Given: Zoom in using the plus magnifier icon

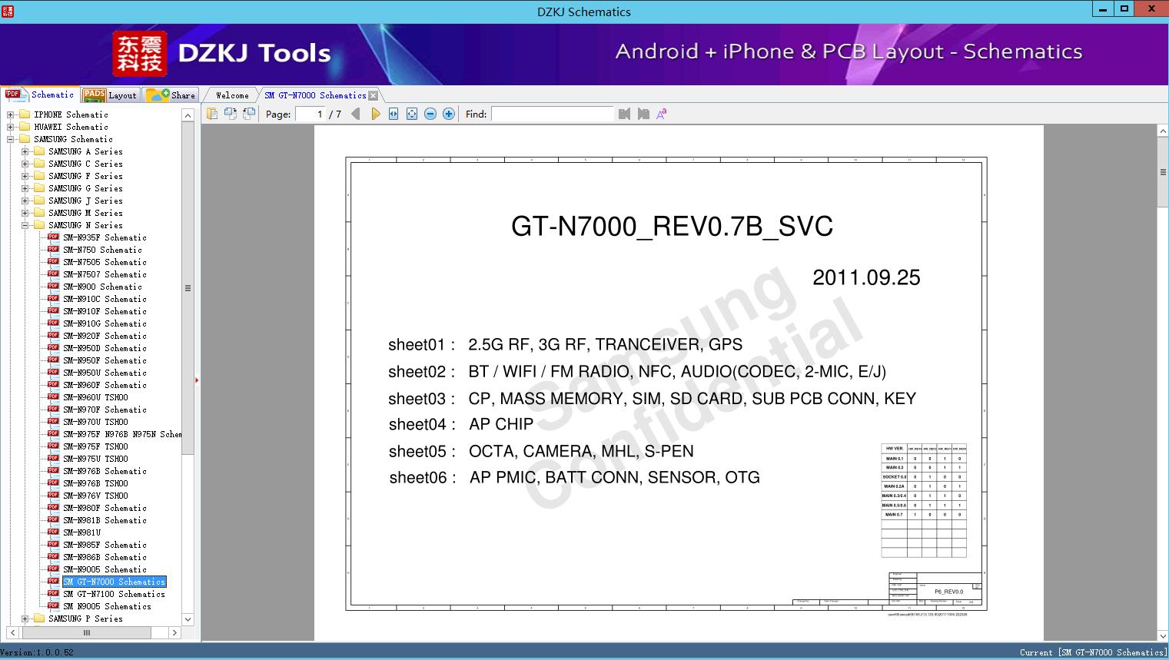Looking at the screenshot, I should click(448, 114).
